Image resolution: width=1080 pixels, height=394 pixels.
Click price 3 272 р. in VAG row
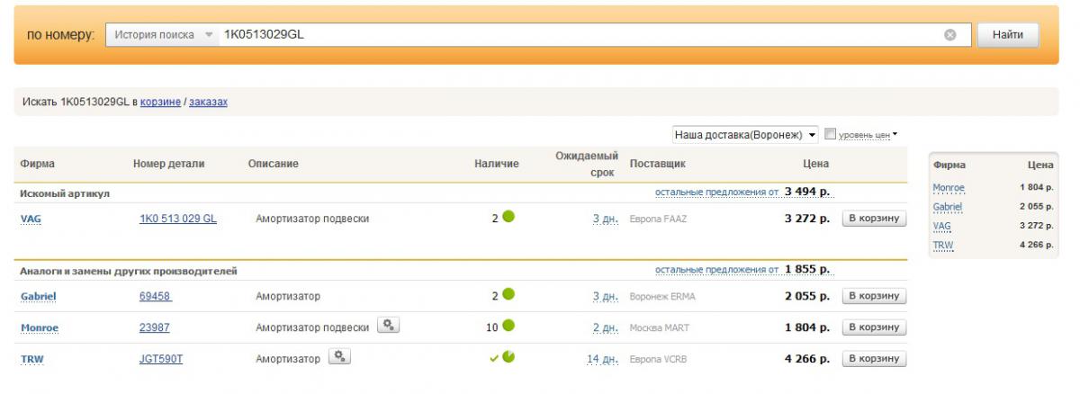pyautogui.click(x=807, y=219)
